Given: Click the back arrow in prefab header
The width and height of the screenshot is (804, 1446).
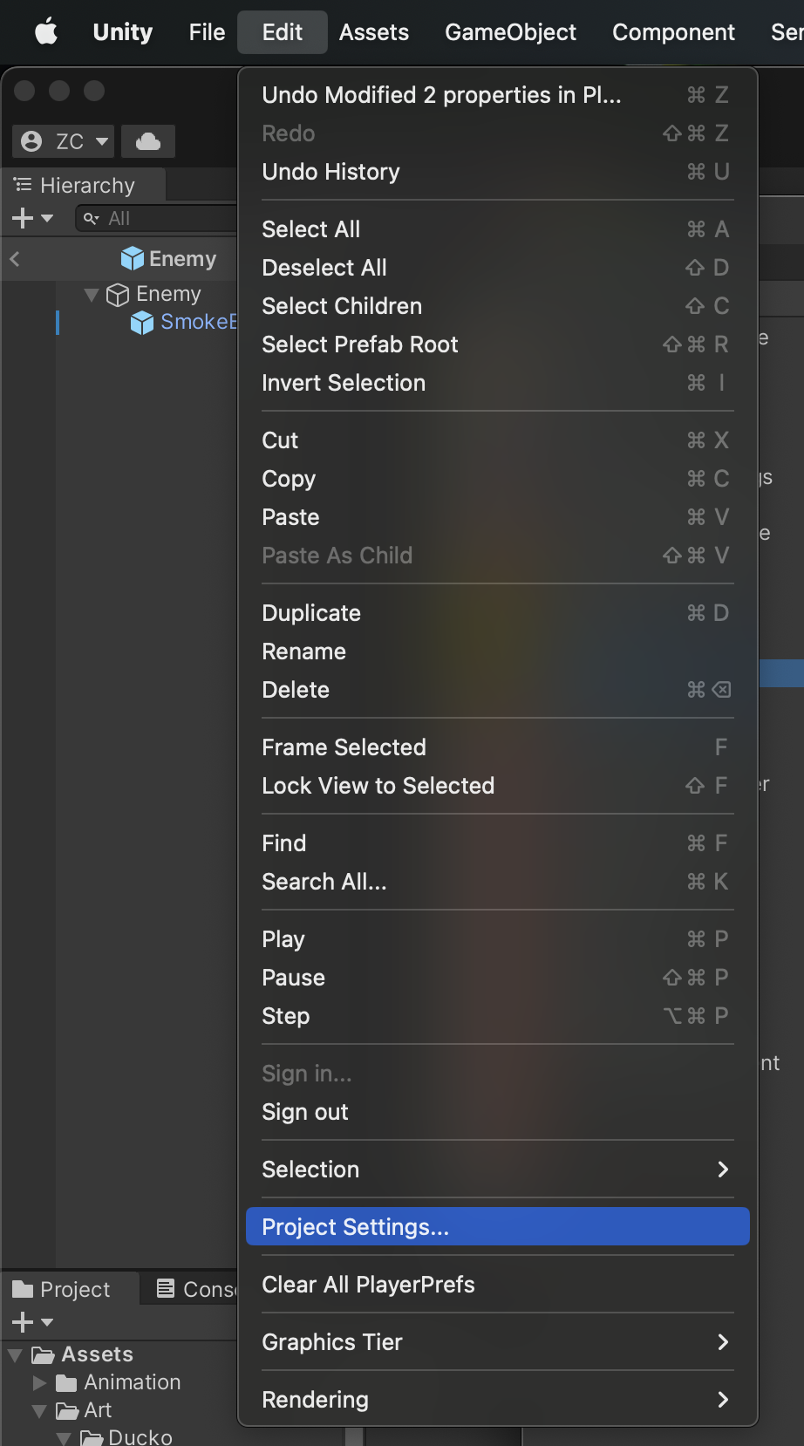Looking at the screenshot, I should (15, 258).
